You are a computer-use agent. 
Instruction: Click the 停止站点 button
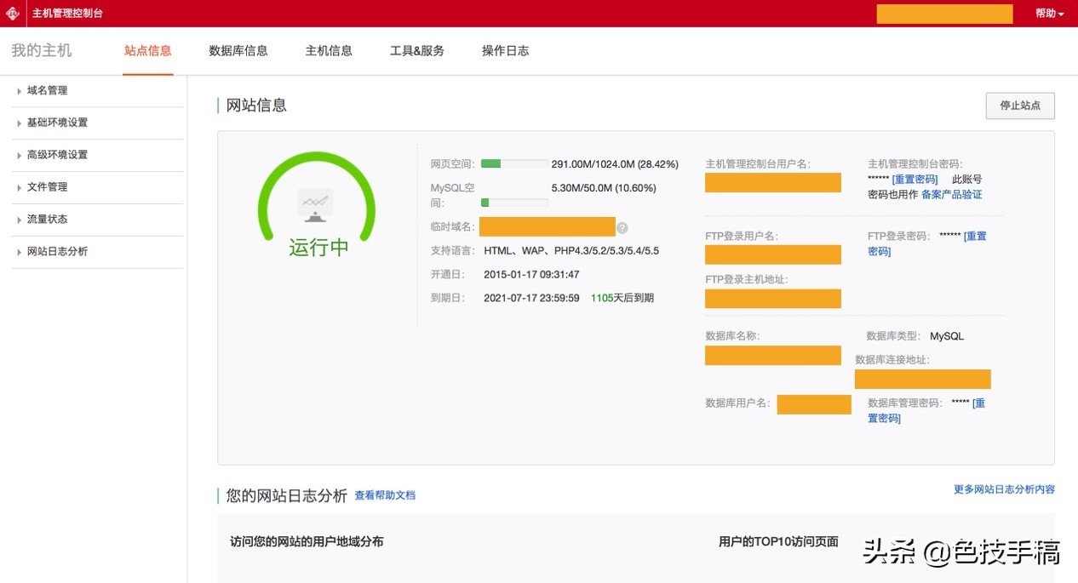pos(1019,106)
